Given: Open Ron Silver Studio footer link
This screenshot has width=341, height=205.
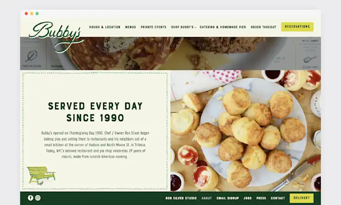Looking at the screenshot, I should 181,198.
